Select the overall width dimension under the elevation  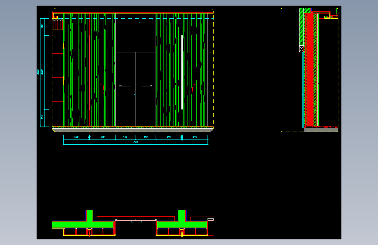tap(136, 142)
